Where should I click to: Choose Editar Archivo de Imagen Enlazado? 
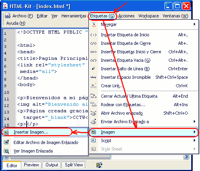(45, 142)
